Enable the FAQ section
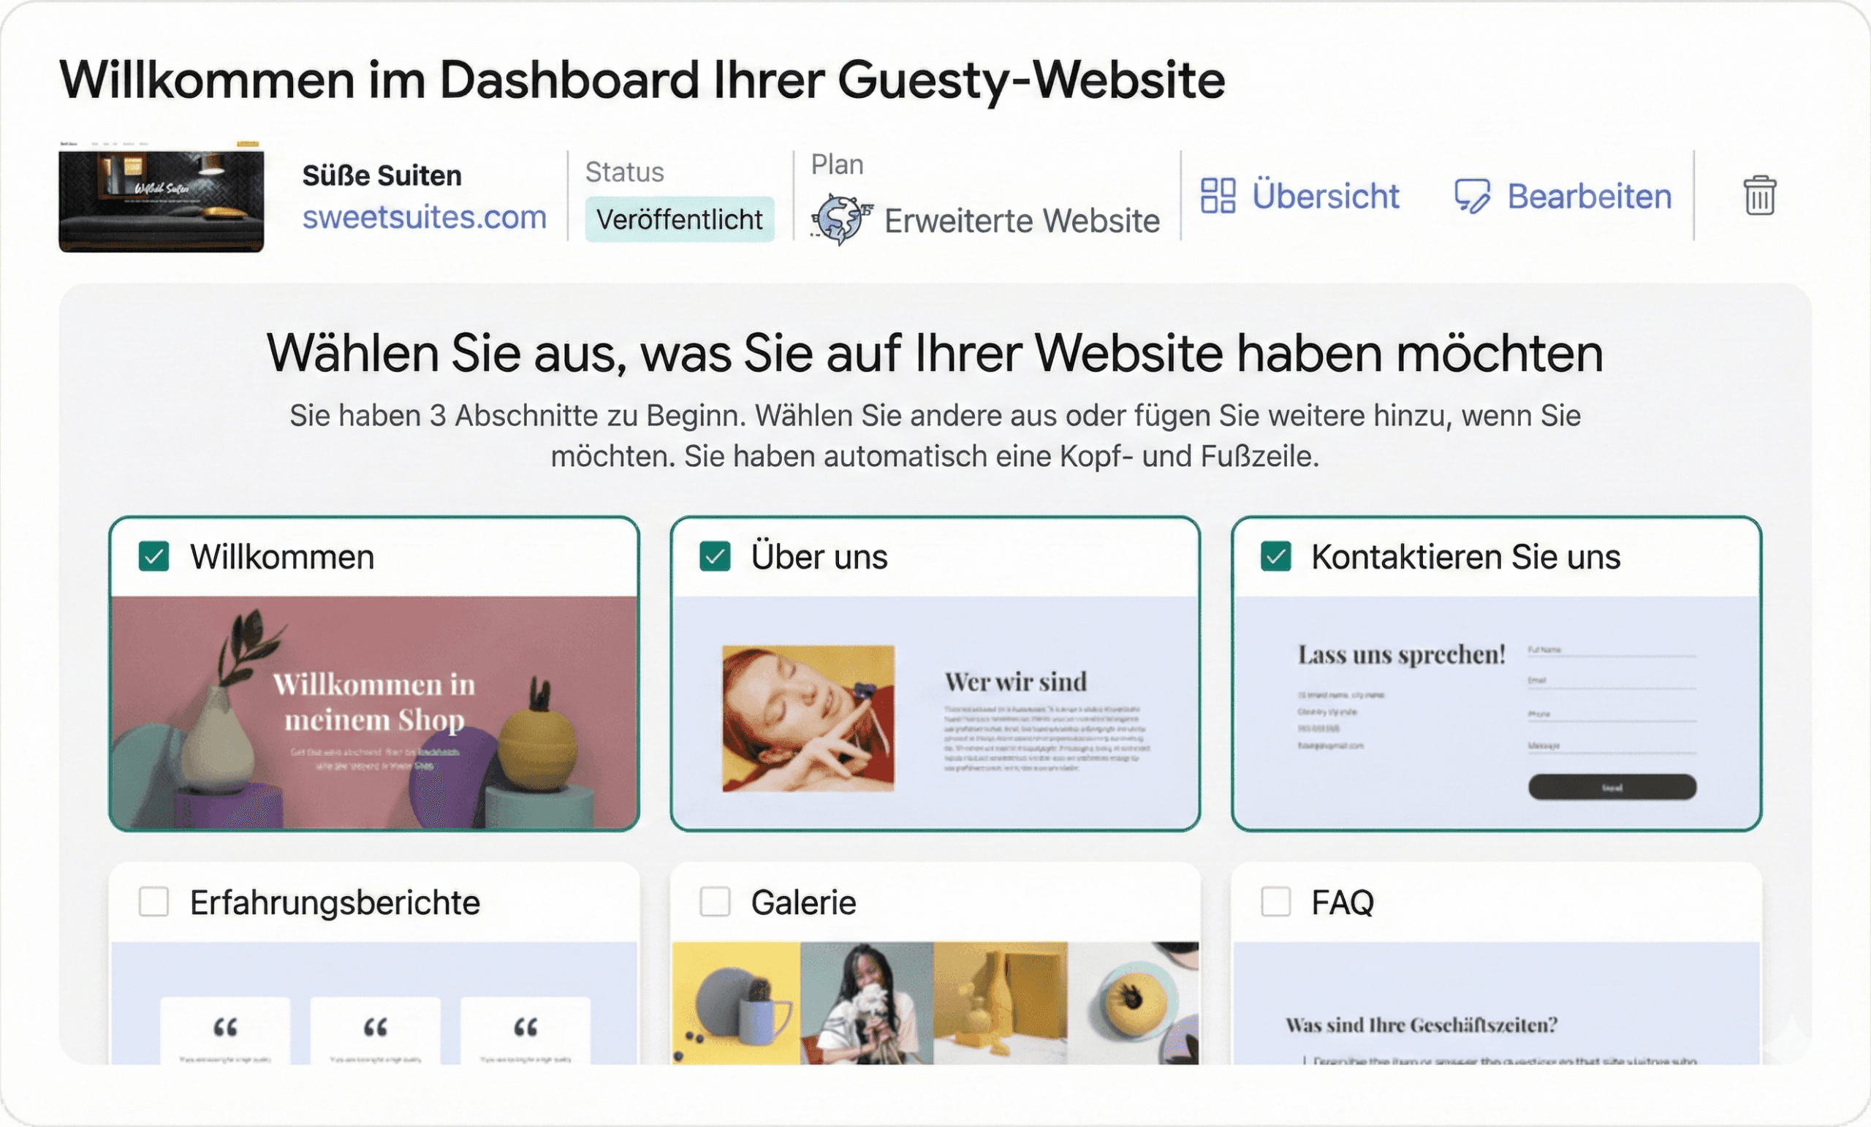Screen dimensions: 1871x1127 [1275, 902]
